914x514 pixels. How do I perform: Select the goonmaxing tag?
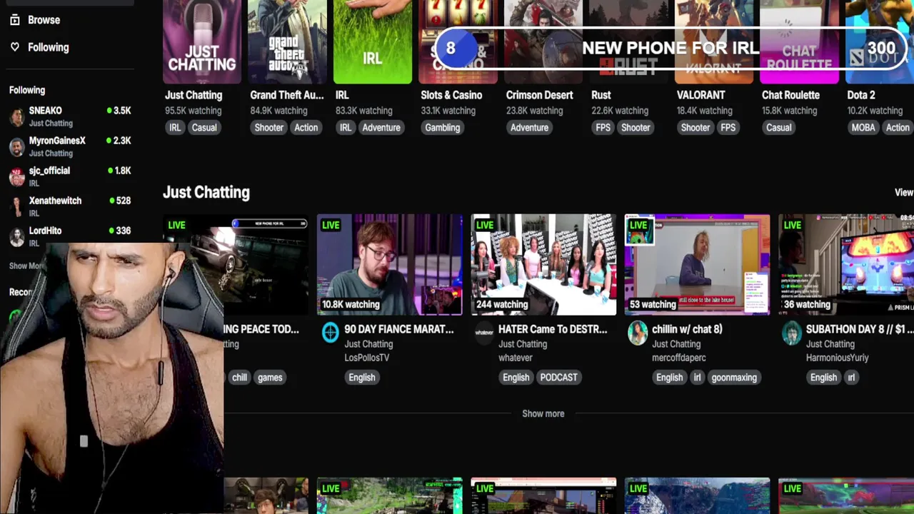(x=734, y=378)
